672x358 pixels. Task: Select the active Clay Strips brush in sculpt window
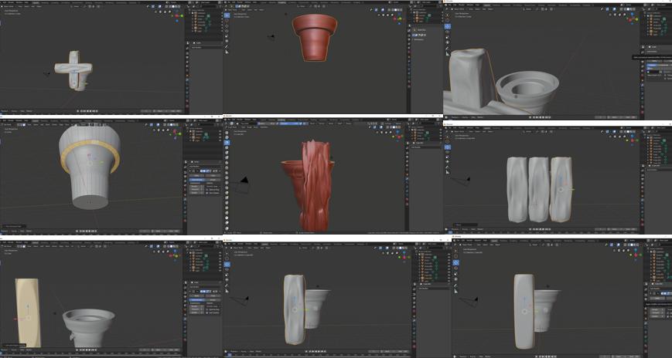point(227,143)
